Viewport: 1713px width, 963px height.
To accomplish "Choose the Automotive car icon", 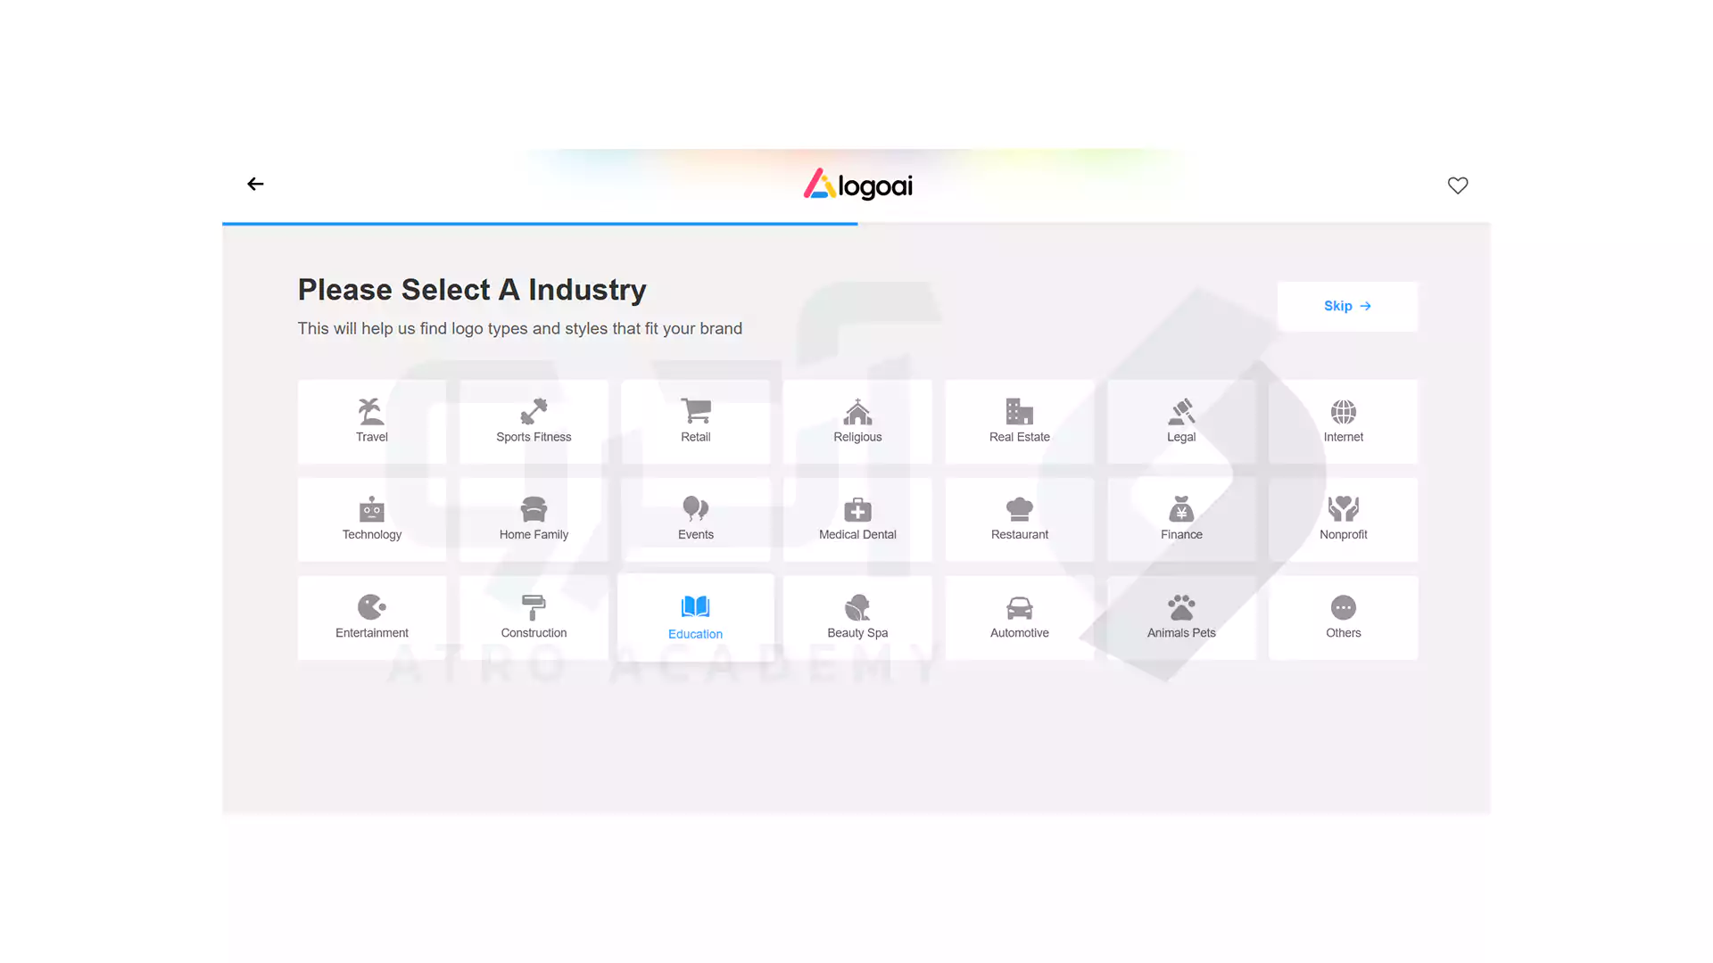I will pyautogui.click(x=1019, y=607).
